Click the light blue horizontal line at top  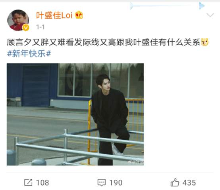(x=166, y=6)
